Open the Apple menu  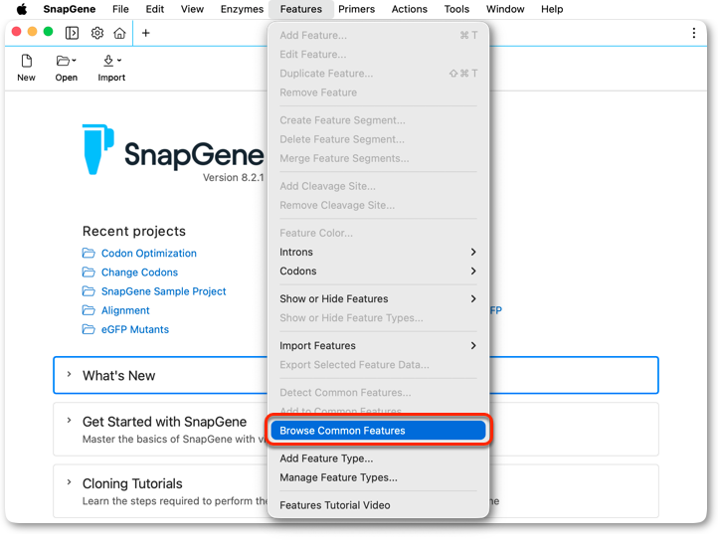[22, 9]
